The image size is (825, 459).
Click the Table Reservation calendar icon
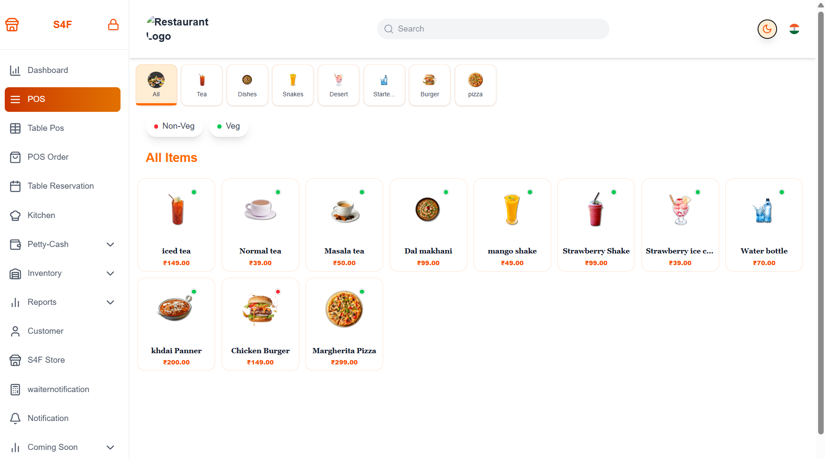[x=15, y=186]
